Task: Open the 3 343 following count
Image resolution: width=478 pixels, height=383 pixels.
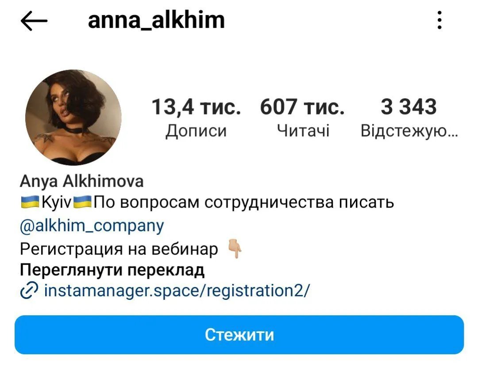Action: point(409,107)
